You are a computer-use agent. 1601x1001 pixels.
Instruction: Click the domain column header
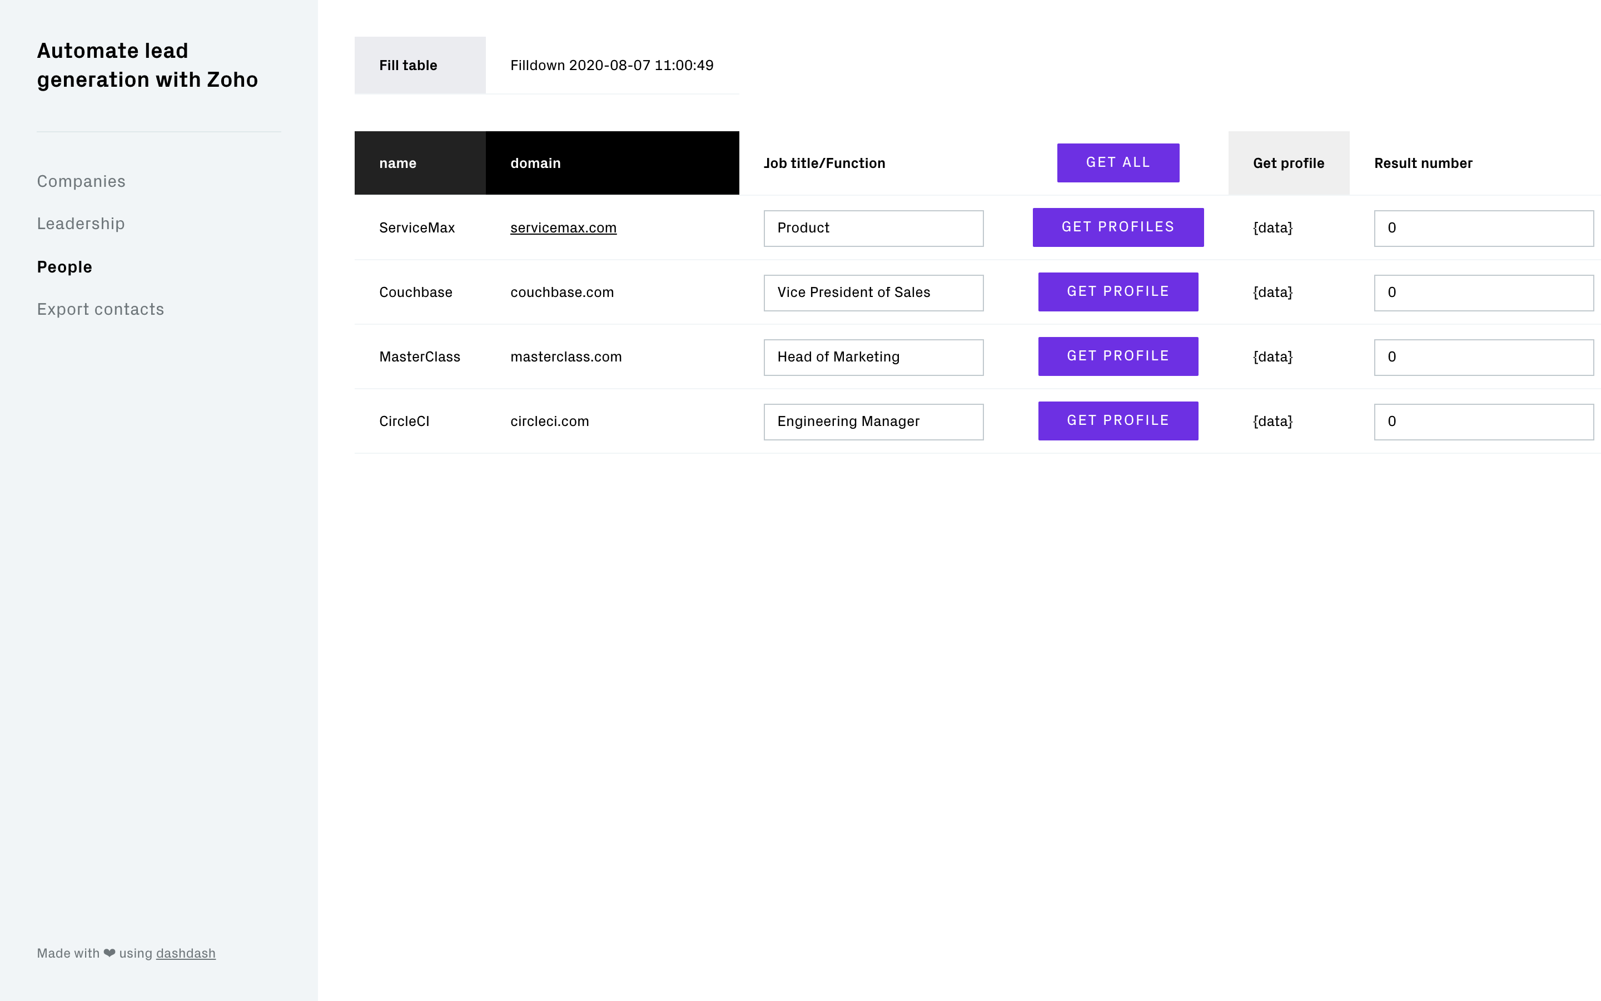click(x=612, y=163)
